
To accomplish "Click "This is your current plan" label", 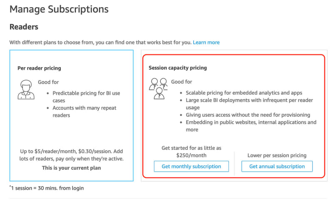I will click(x=71, y=168).
